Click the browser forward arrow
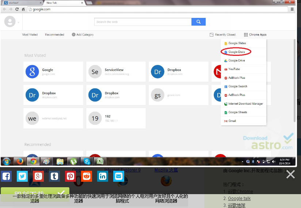Screen dimensions: 301x208 click(11, 9)
